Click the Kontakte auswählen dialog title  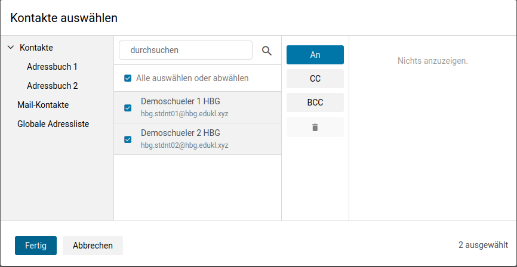[x=64, y=18]
